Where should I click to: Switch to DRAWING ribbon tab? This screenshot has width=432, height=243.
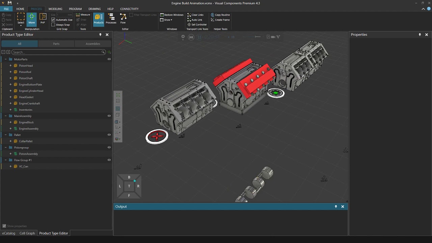pyautogui.click(x=94, y=9)
